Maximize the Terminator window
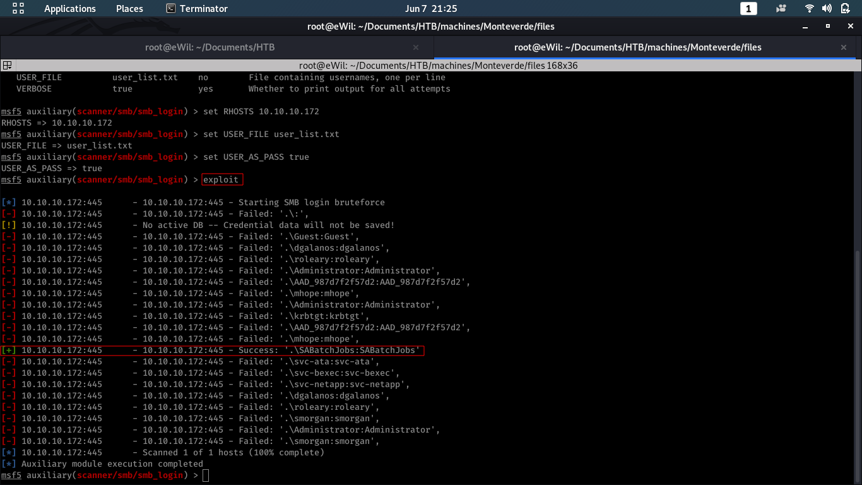The height and width of the screenshot is (485, 862). pyautogui.click(x=828, y=27)
